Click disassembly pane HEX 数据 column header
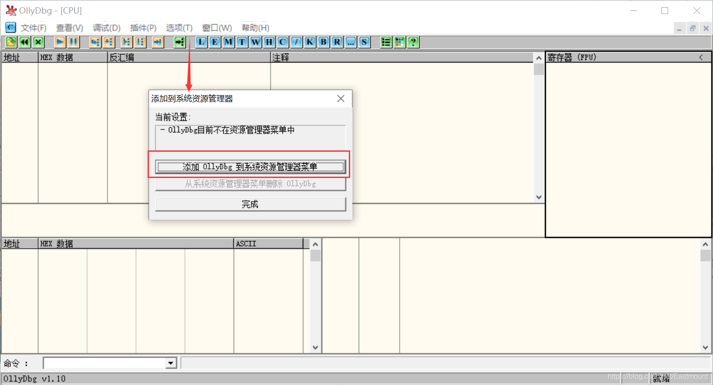Viewport: 713px width, 385px height. tap(73, 58)
